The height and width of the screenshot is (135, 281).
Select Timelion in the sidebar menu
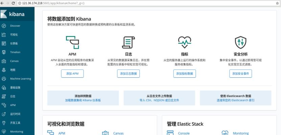tap(15, 52)
